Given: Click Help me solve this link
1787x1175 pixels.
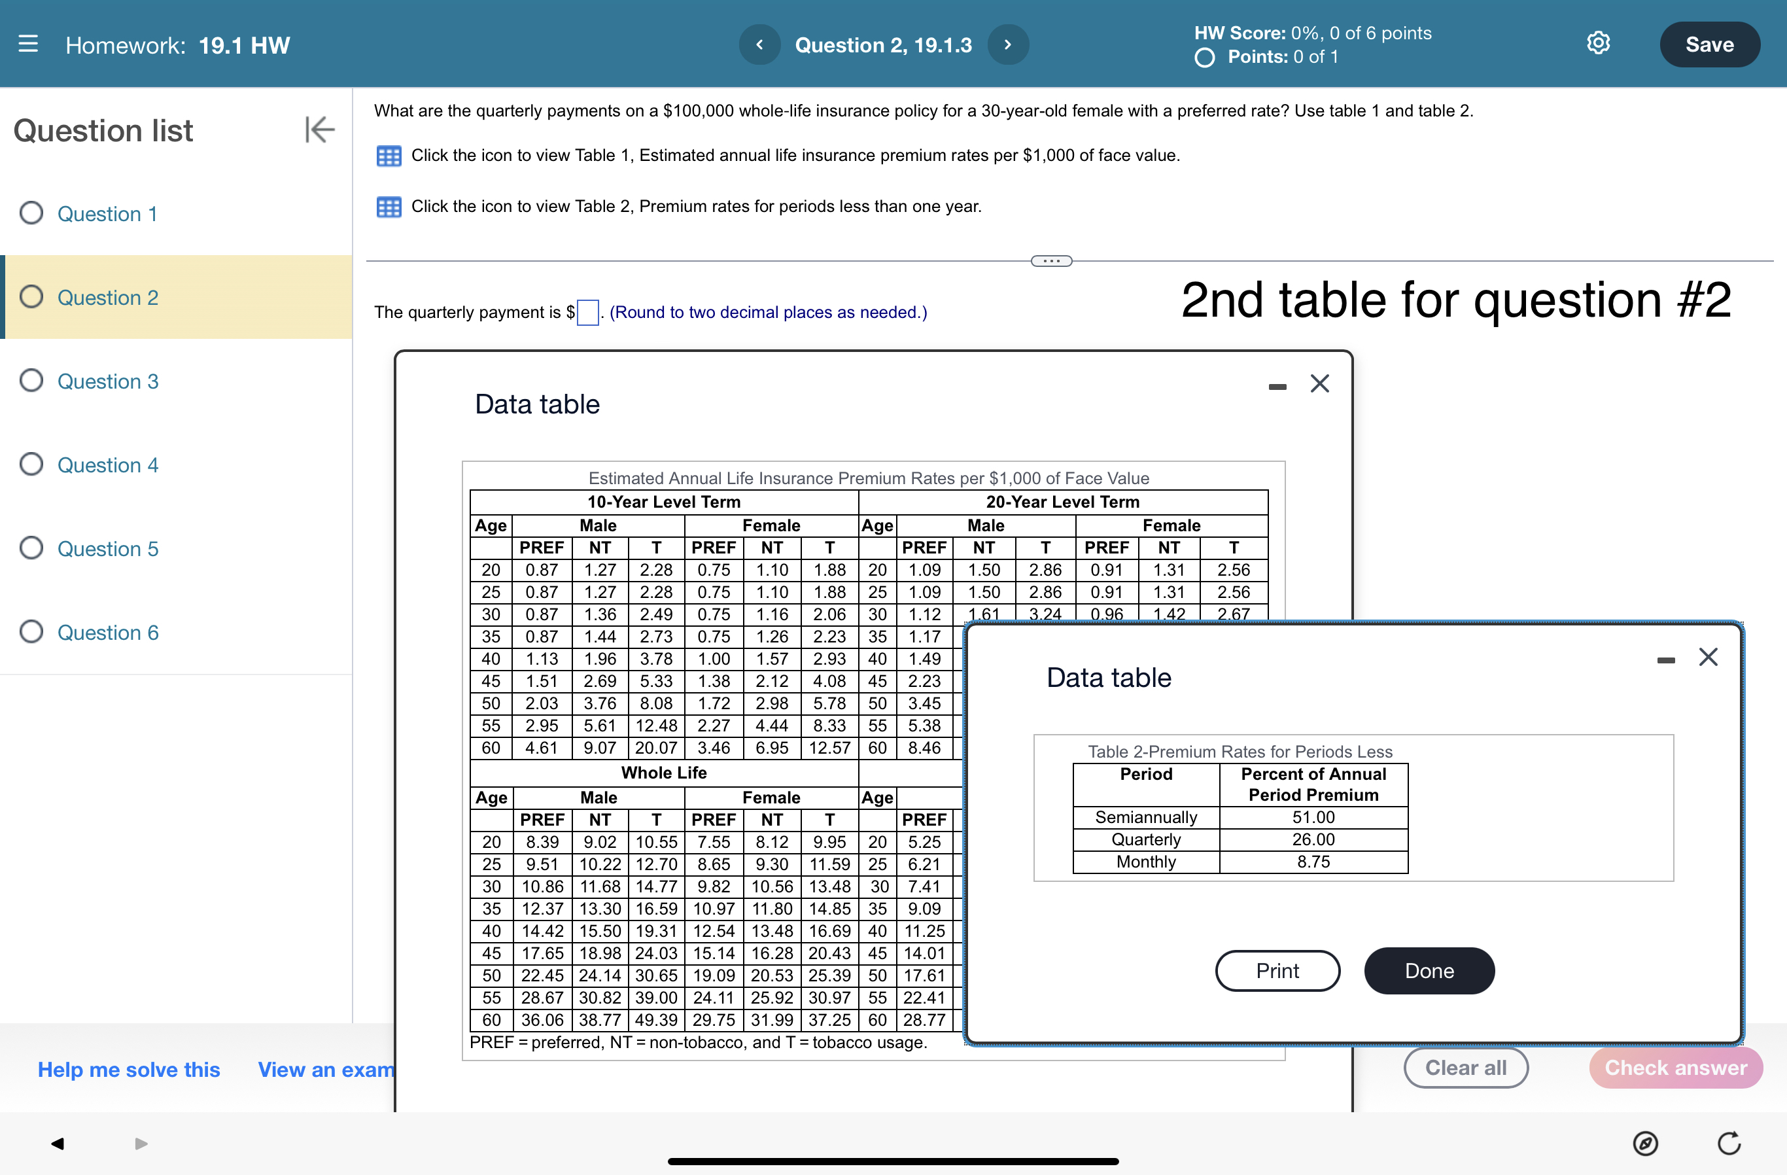Looking at the screenshot, I should [129, 1069].
